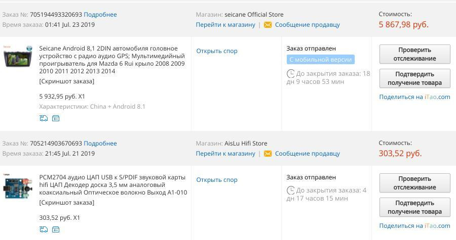
Task: Click return box icon under PCM2704 order
Action: pos(56,229)
